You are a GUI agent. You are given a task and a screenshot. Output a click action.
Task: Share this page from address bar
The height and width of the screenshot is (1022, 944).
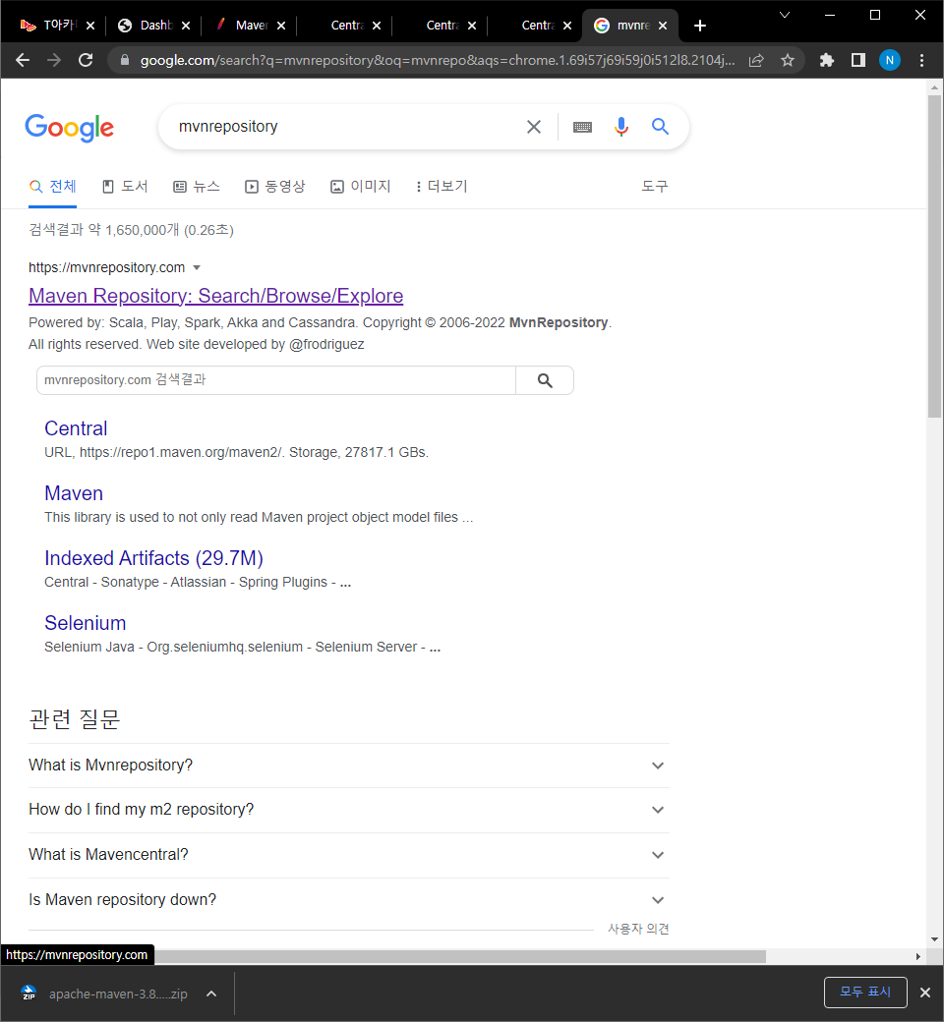point(756,60)
